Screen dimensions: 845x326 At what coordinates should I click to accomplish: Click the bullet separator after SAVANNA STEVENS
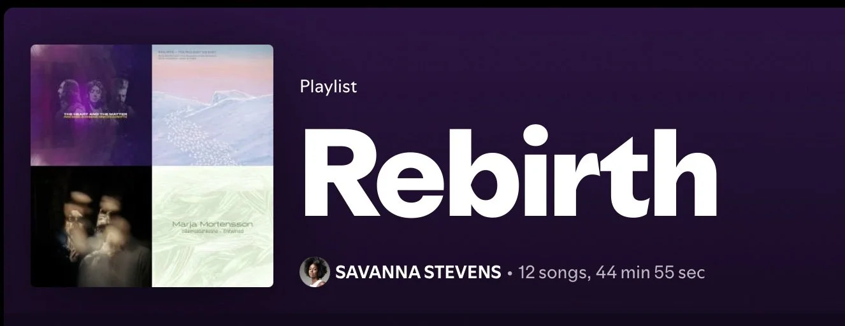point(510,274)
